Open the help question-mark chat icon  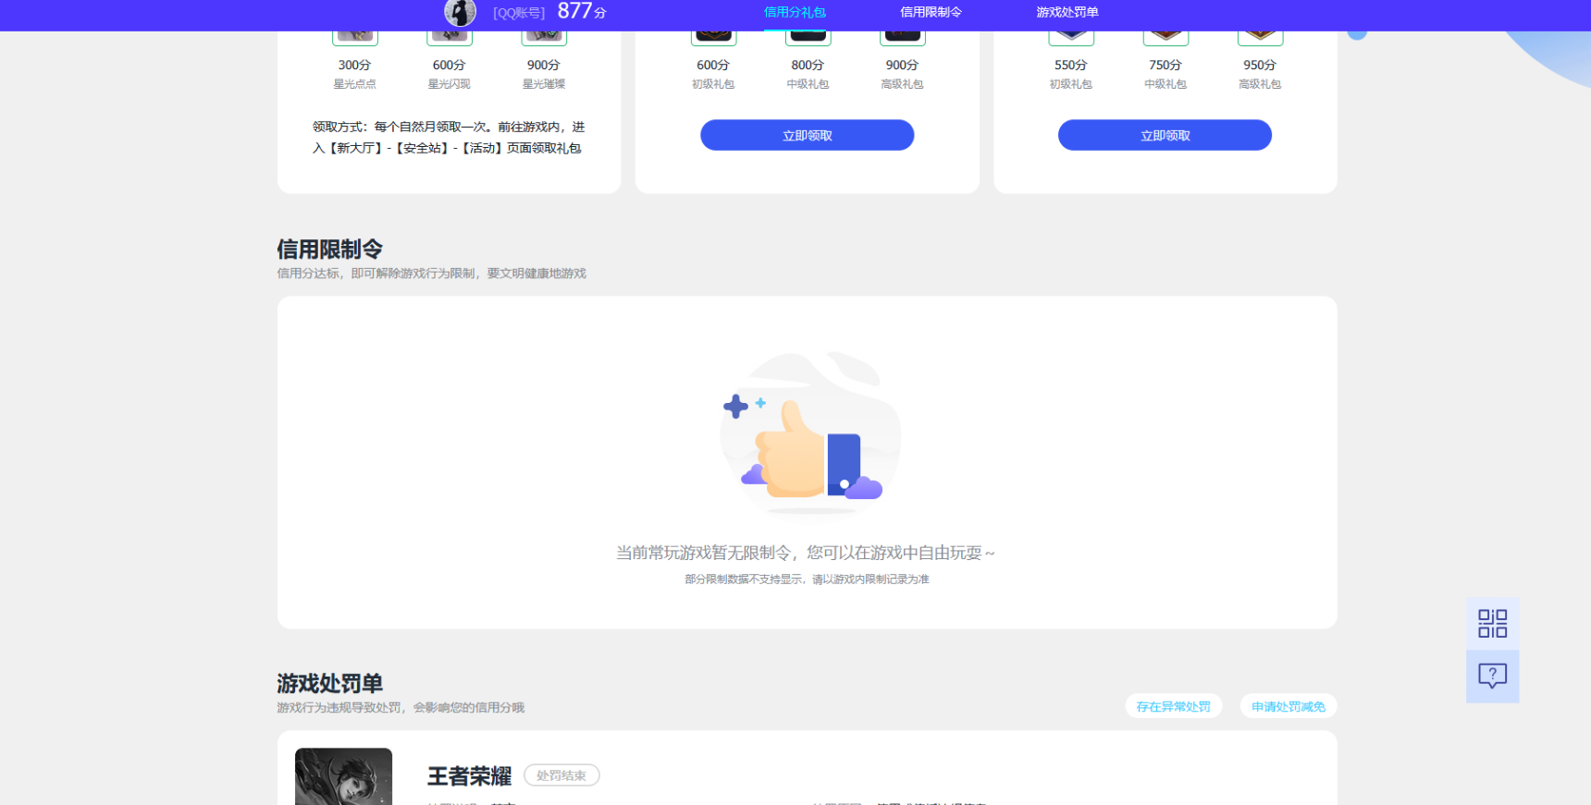coord(1492,677)
